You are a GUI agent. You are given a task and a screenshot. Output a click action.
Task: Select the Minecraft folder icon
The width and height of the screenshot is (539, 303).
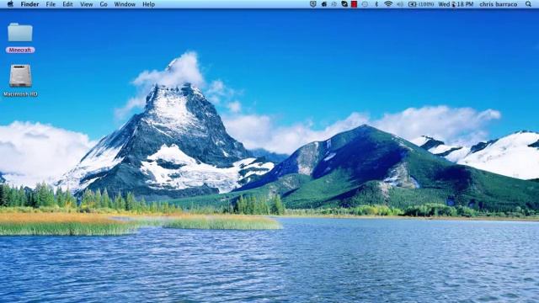pyautogui.click(x=20, y=32)
